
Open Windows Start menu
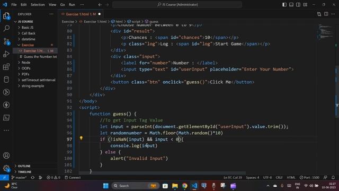click(106, 186)
